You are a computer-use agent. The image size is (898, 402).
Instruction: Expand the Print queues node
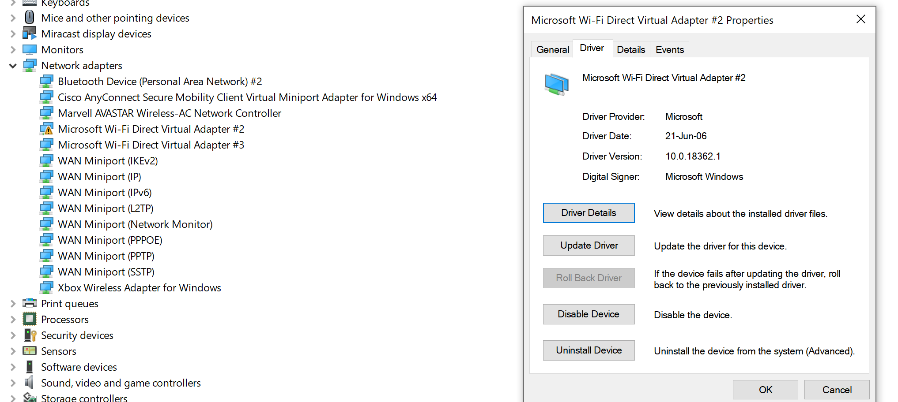pyautogui.click(x=13, y=304)
